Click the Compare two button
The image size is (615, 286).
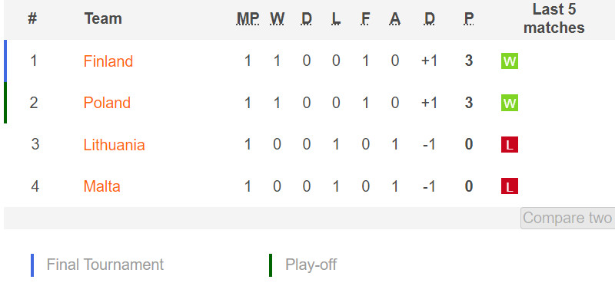(567, 218)
